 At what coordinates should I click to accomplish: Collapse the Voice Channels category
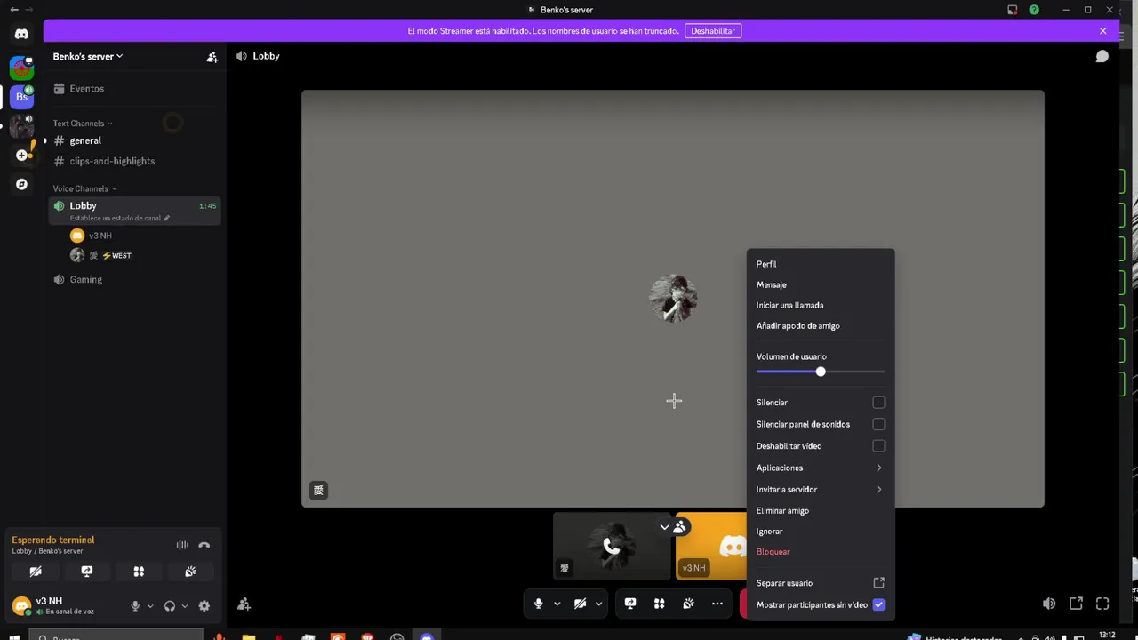84,188
